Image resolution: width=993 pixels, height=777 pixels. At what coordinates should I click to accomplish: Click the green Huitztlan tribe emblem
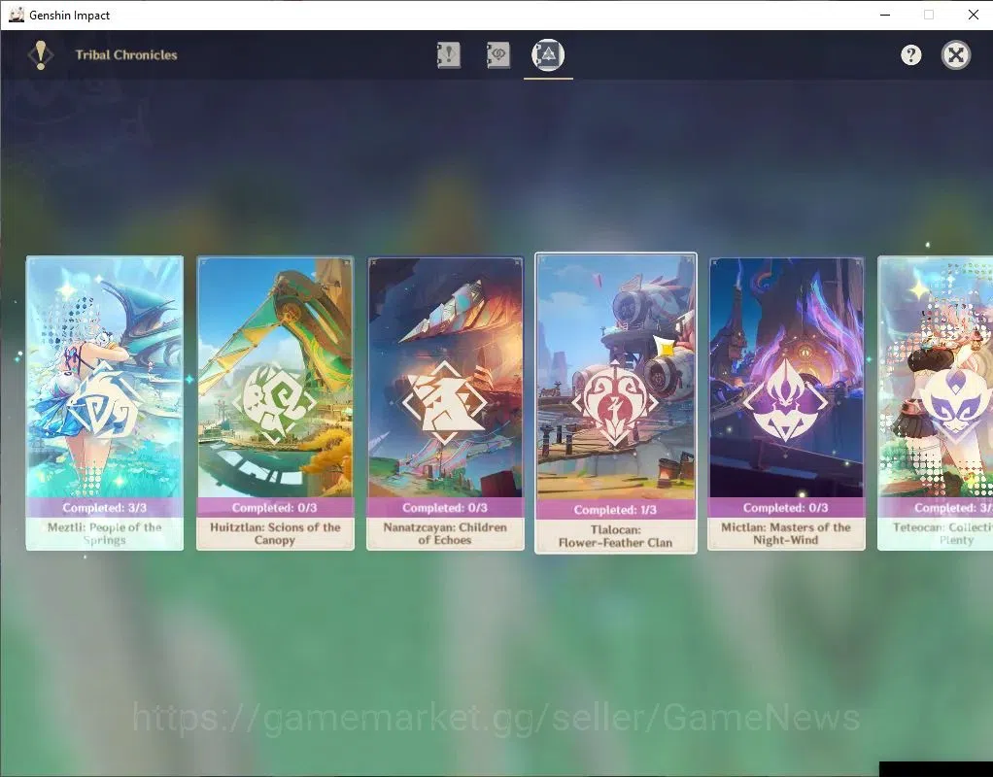tap(274, 403)
